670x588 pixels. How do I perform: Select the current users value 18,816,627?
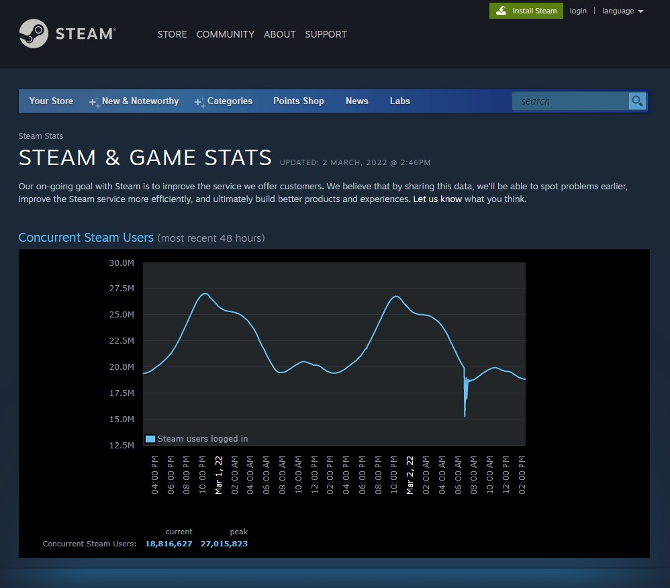click(x=169, y=544)
